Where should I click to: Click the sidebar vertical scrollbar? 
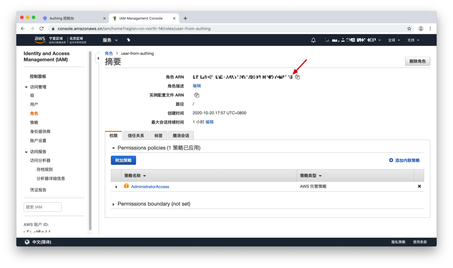(90, 141)
